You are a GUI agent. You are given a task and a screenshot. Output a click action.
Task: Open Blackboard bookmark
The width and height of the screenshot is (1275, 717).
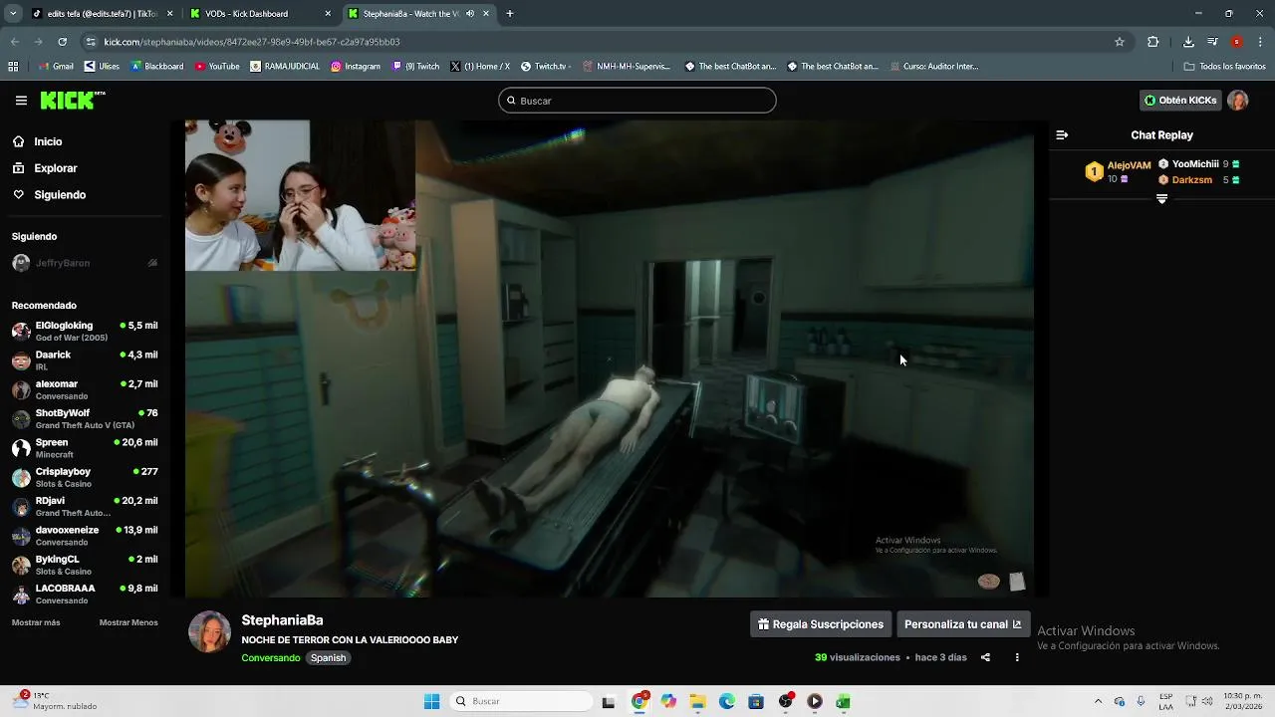point(156,67)
